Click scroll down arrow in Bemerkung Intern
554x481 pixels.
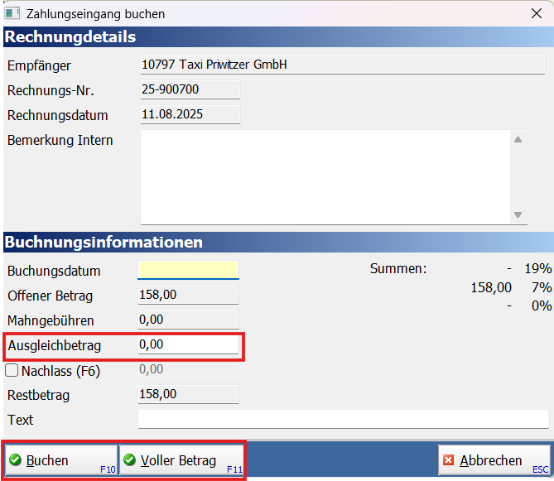click(518, 214)
